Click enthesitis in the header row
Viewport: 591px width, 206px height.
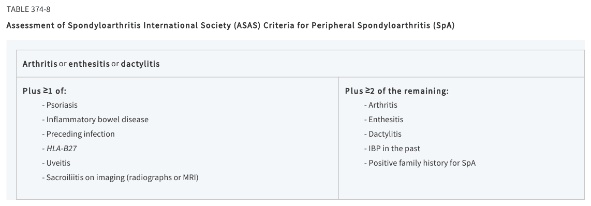89,64
